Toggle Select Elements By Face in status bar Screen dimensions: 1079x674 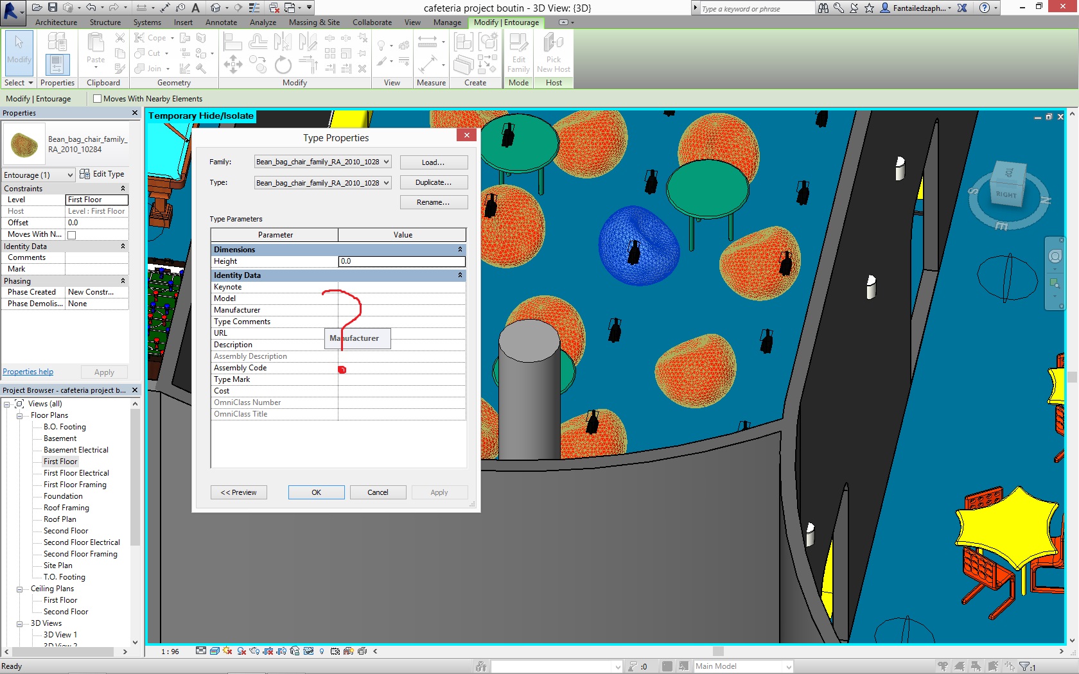point(993,666)
